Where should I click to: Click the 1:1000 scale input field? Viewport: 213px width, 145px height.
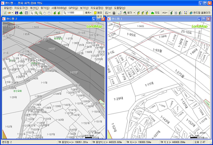(75, 13)
